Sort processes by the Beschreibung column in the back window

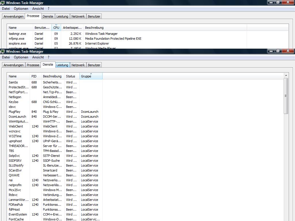pyautogui.click(x=165, y=27)
